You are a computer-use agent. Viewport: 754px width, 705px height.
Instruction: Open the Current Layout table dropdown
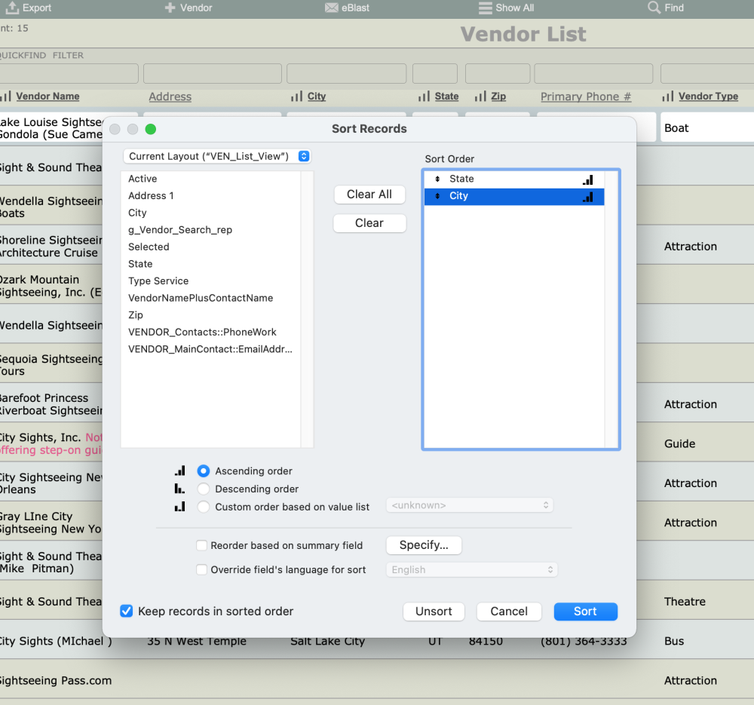(217, 156)
